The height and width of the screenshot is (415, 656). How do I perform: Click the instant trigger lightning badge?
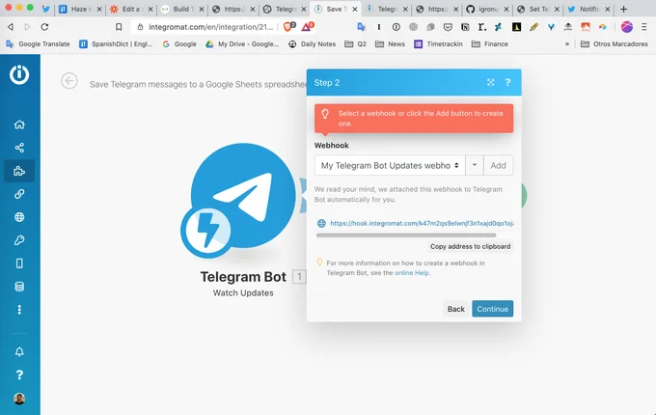tap(207, 231)
